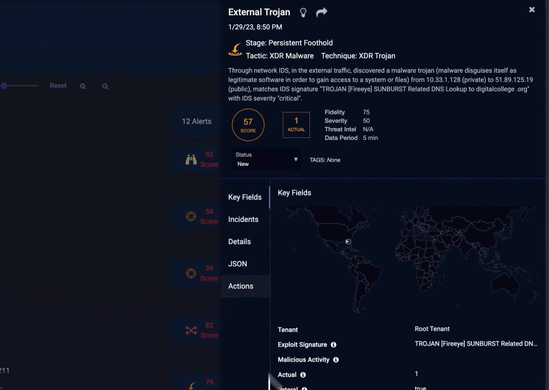Open the Details tab

239,242
